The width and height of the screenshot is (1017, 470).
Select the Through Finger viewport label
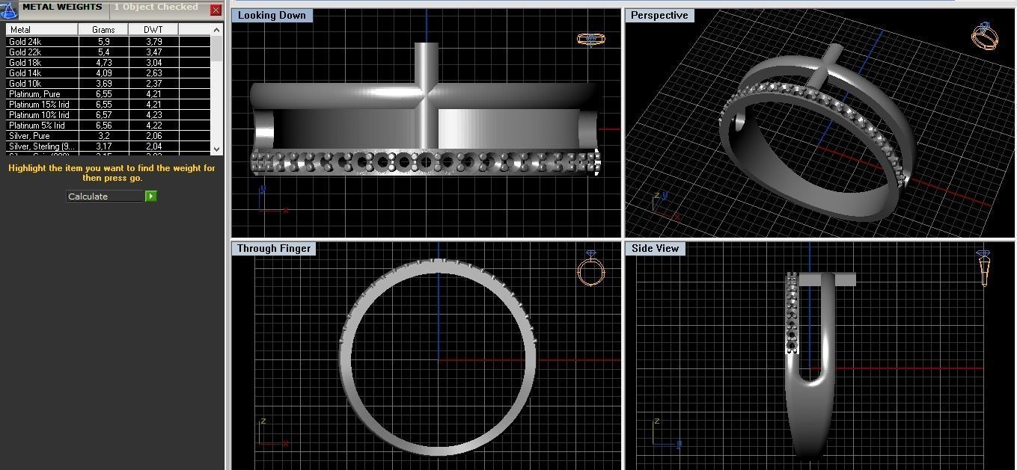coord(274,248)
